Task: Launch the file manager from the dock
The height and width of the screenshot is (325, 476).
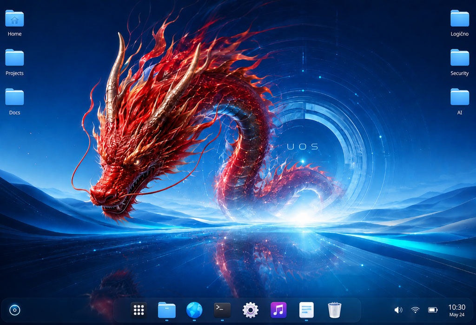Action: [x=167, y=310]
